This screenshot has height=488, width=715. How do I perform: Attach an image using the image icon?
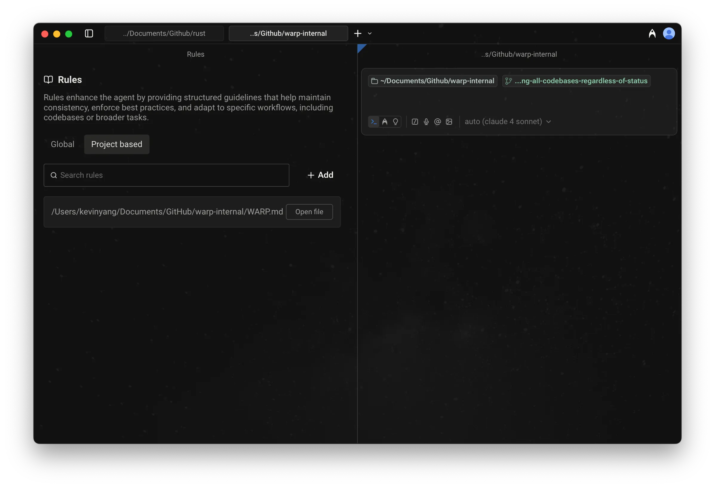[x=449, y=122]
